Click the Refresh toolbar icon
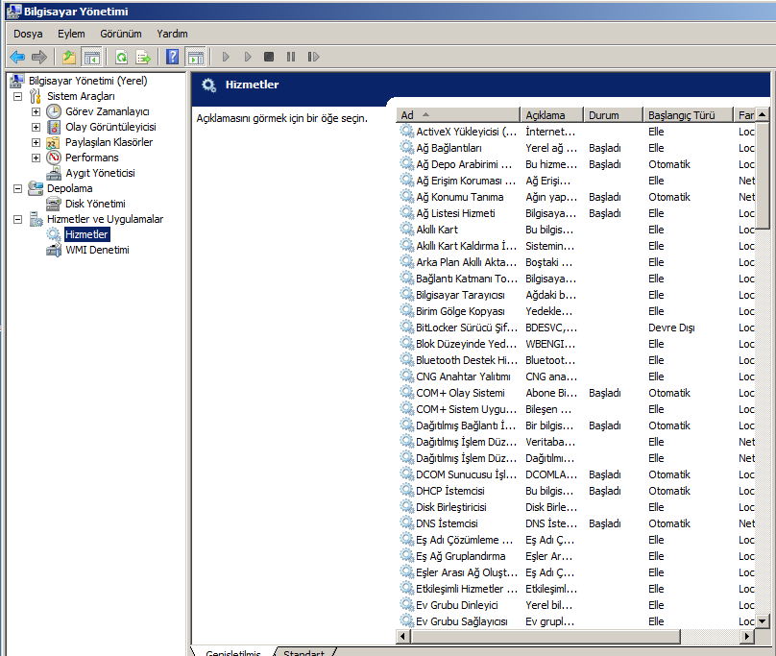This screenshot has width=776, height=656. pyautogui.click(x=122, y=57)
